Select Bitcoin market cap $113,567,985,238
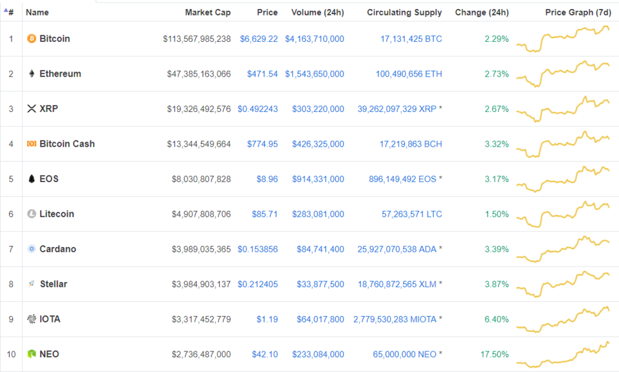 click(197, 39)
